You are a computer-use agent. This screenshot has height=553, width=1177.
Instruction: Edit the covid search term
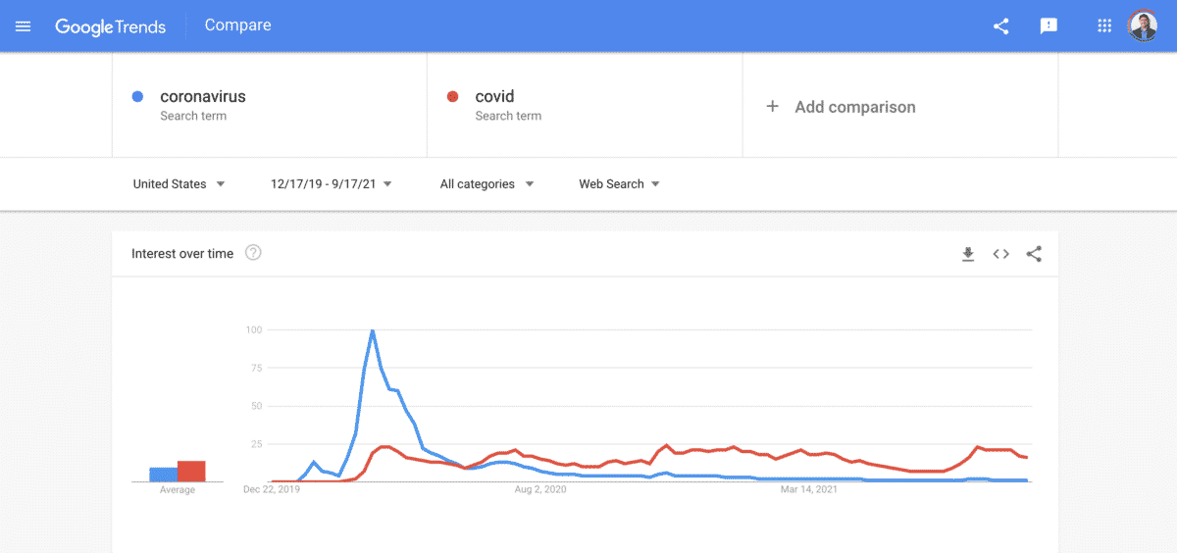click(x=495, y=97)
